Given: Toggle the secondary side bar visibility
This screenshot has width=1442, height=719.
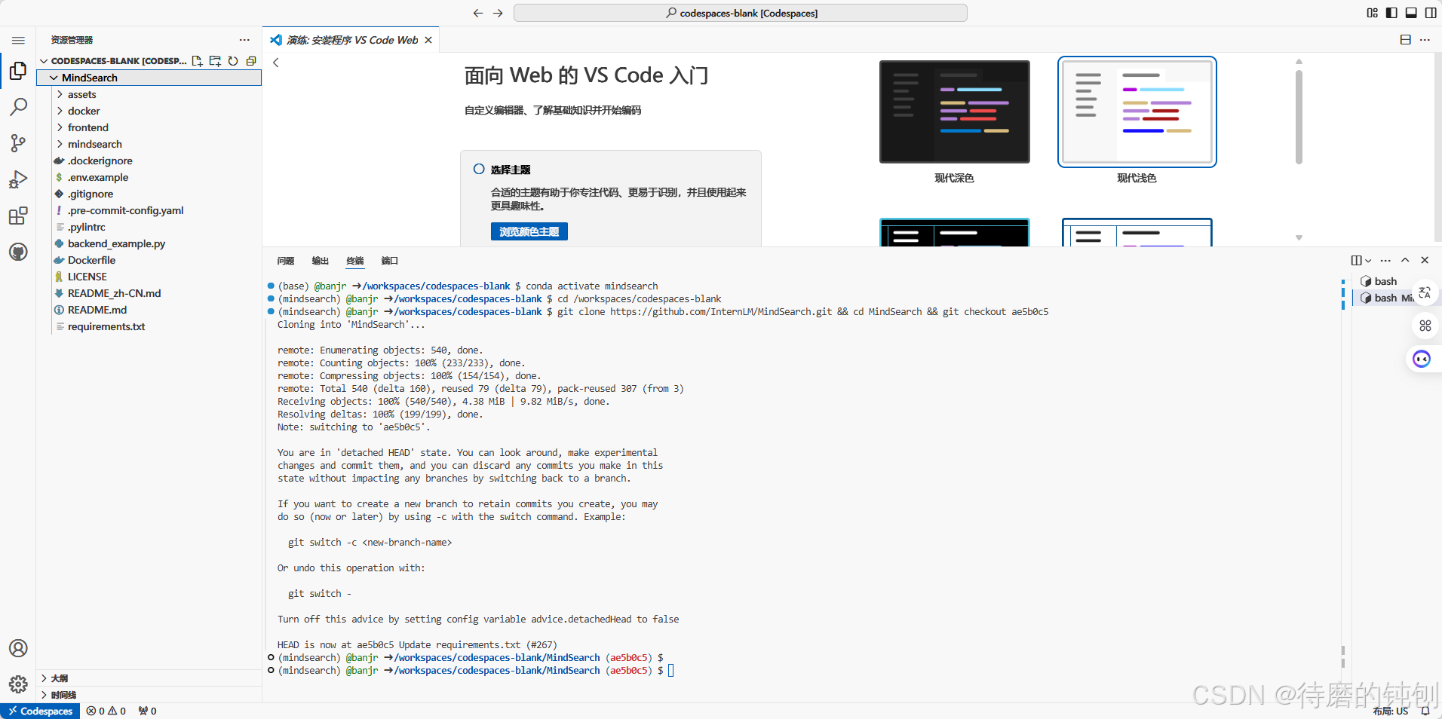Looking at the screenshot, I should [1431, 13].
